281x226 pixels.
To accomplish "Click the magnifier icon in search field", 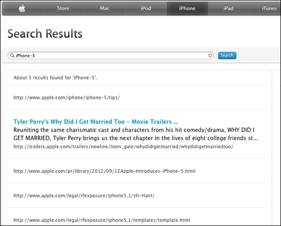I will click(x=12, y=55).
